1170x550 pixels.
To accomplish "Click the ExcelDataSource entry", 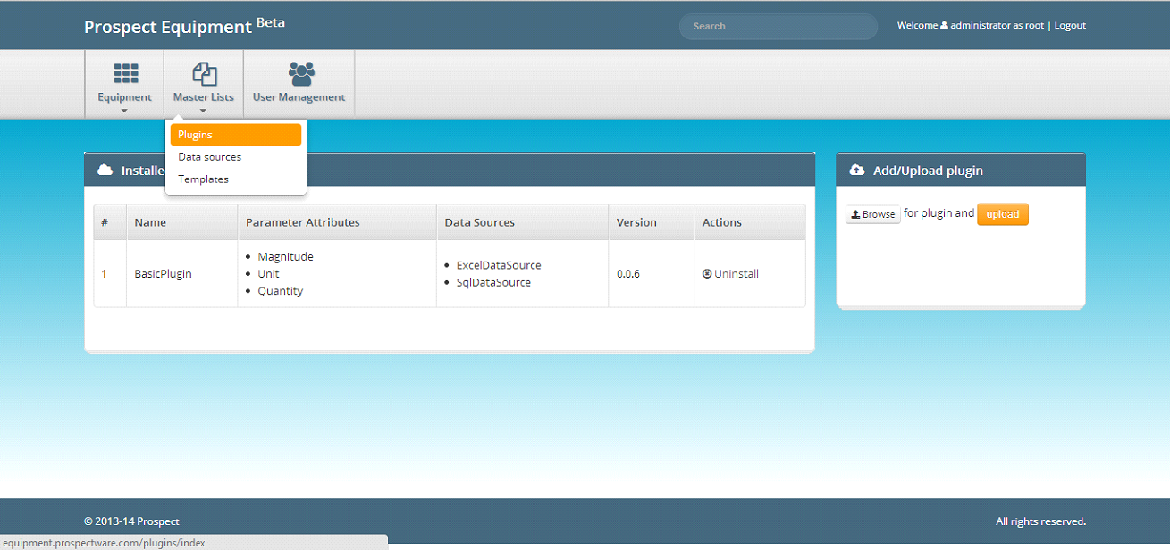I will coord(499,265).
